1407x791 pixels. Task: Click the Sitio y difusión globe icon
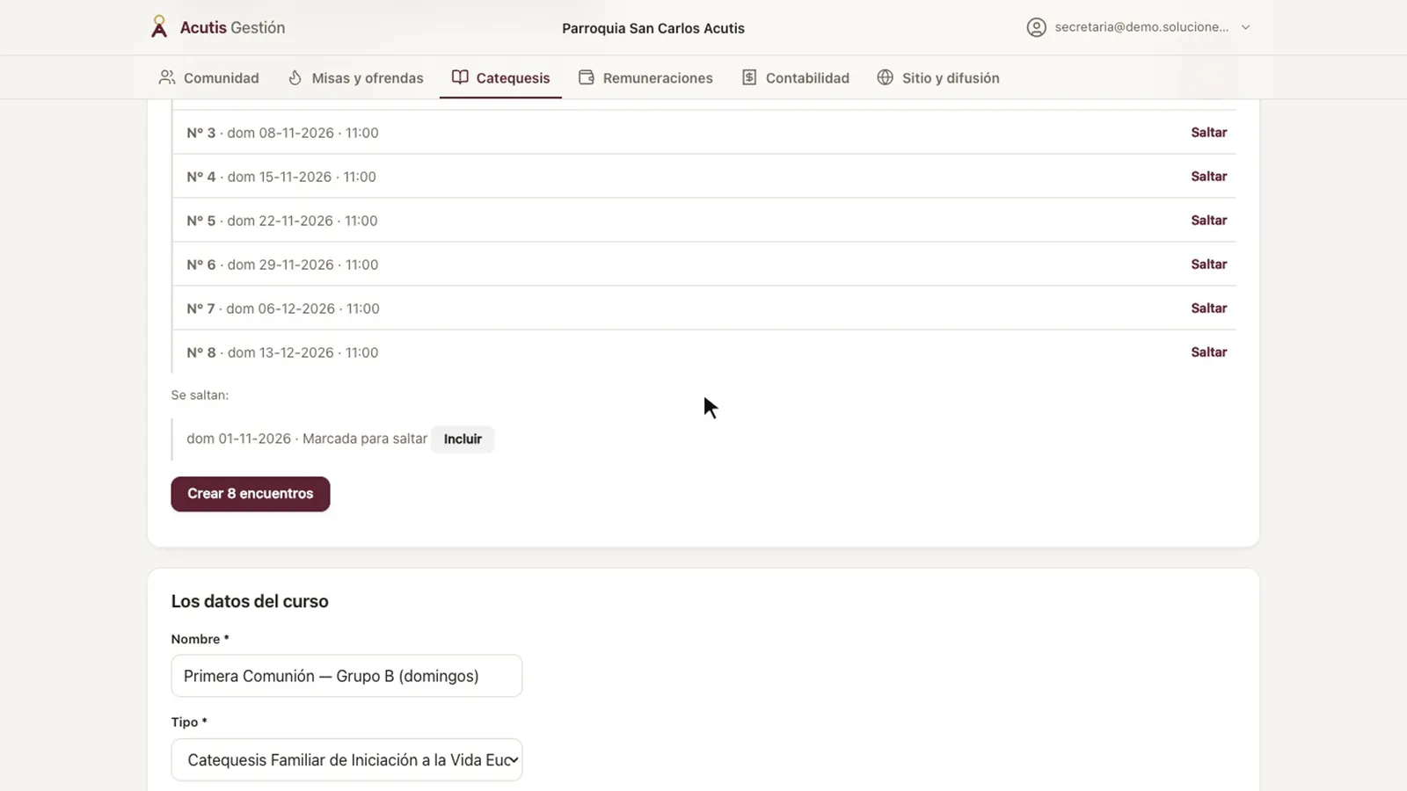coord(886,77)
